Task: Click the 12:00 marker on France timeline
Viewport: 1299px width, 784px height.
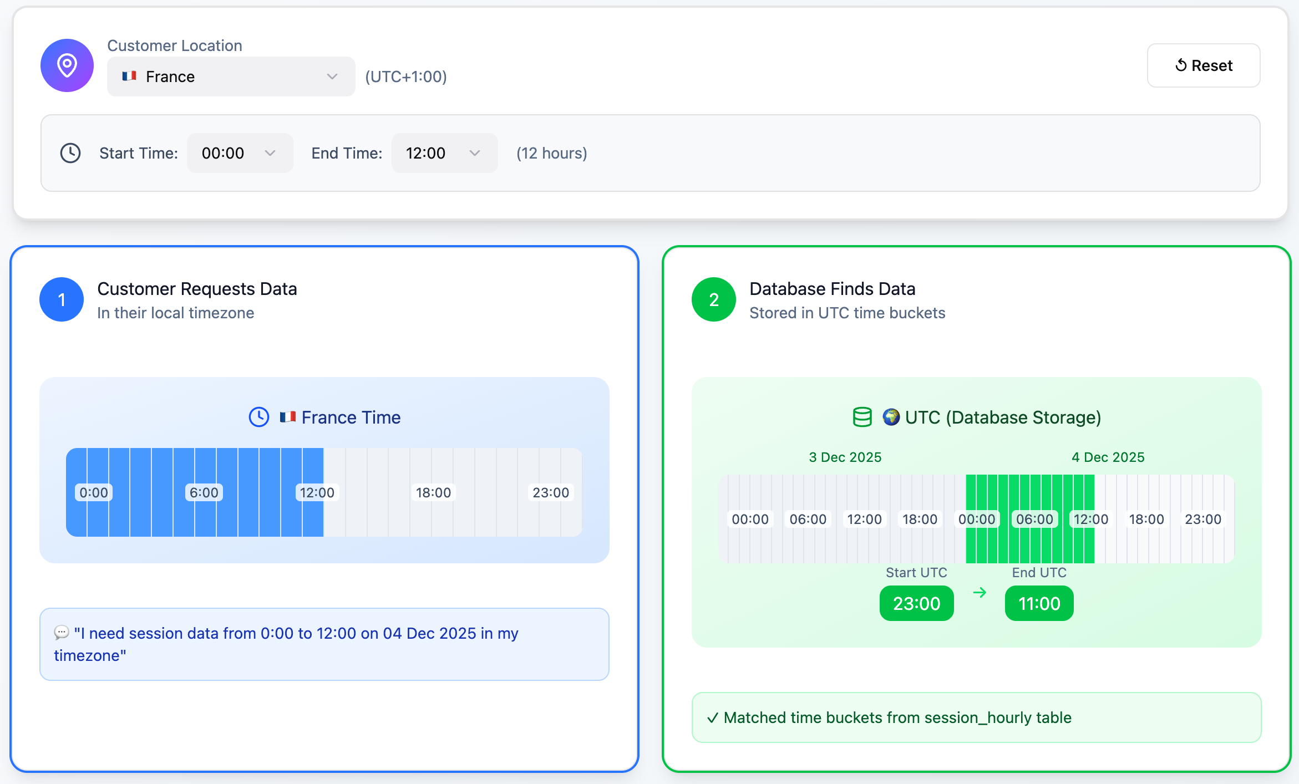Action: (317, 492)
